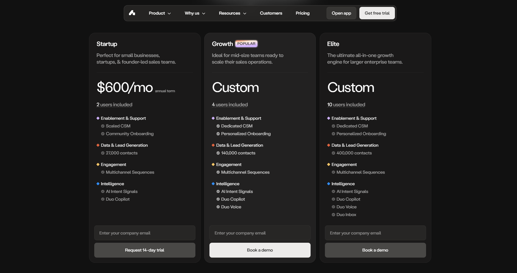The height and width of the screenshot is (273, 517).
Task: Click blue diamond by Elite Intelligence
Action: coord(328,184)
